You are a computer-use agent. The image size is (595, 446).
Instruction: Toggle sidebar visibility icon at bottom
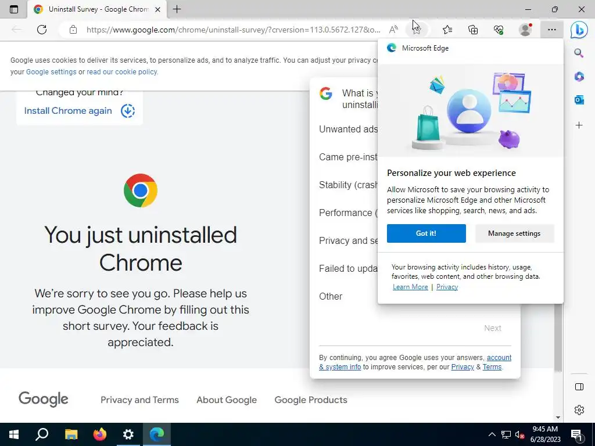579,387
